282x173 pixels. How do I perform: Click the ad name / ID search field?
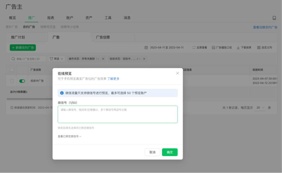click(28, 59)
